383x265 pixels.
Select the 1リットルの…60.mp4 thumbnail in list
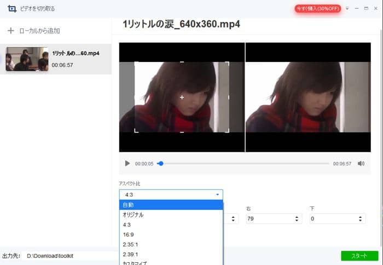coord(27,59)
